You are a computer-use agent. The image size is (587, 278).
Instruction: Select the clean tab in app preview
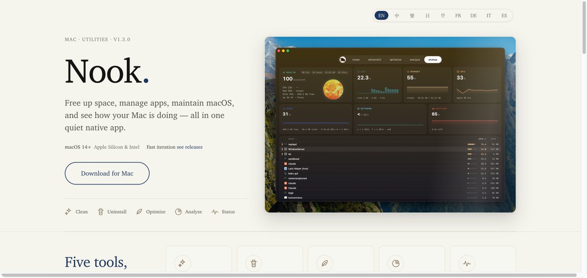[x=356, y=60]
